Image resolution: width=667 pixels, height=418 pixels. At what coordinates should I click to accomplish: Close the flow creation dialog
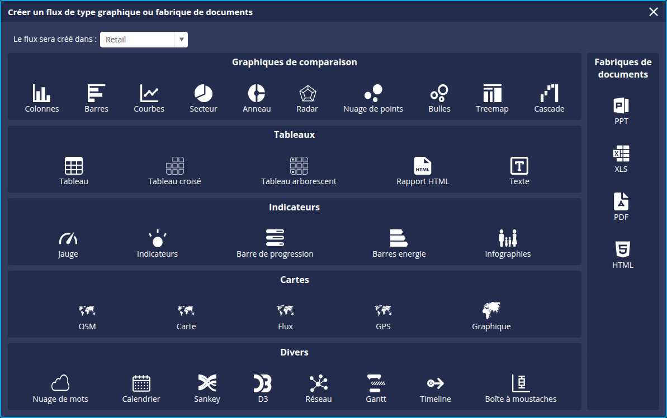654,12
